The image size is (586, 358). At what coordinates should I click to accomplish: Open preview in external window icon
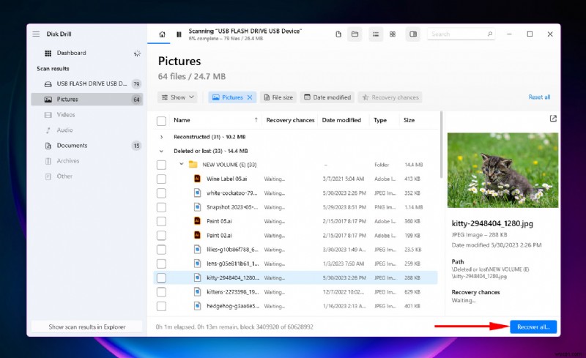tap(553, 119)
